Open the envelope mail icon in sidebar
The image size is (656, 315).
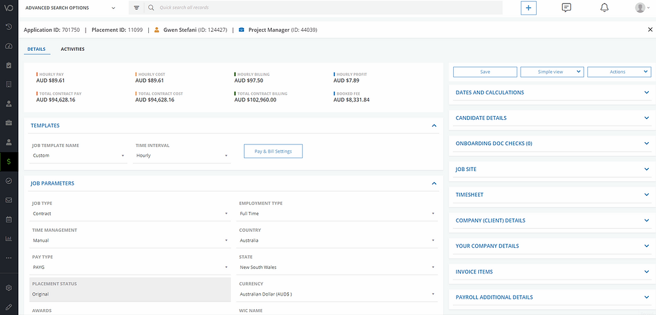click(x=9, y=200)
